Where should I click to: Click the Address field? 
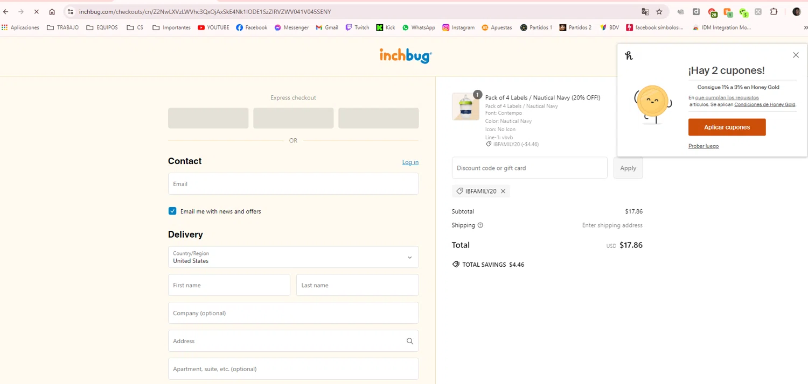(293, 341)
